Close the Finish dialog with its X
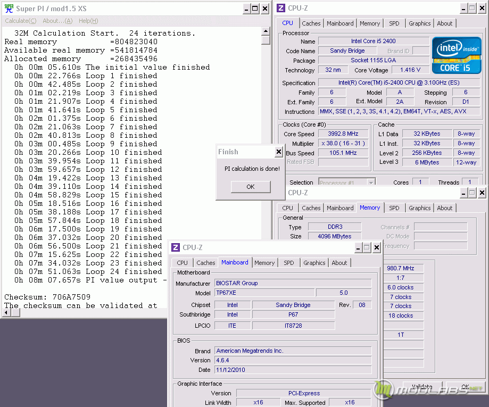 pos(278,152)
